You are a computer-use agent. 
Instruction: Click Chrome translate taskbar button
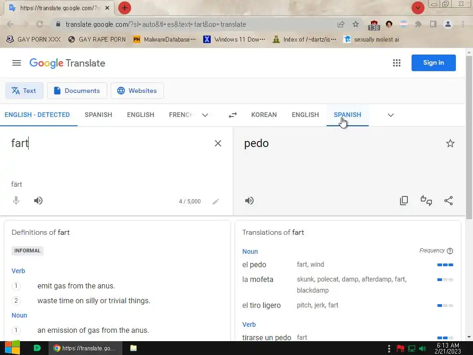tap(85, 348)
